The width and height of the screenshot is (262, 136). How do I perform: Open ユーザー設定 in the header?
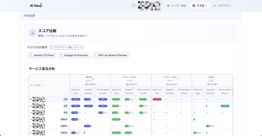coord(177,6)
